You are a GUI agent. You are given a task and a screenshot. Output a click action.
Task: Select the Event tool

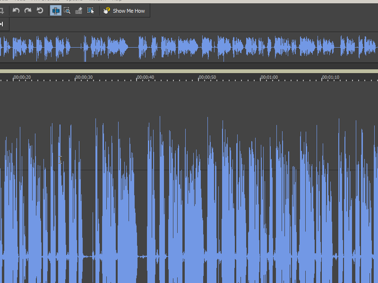pyautogui.click(x=91, y=10)
